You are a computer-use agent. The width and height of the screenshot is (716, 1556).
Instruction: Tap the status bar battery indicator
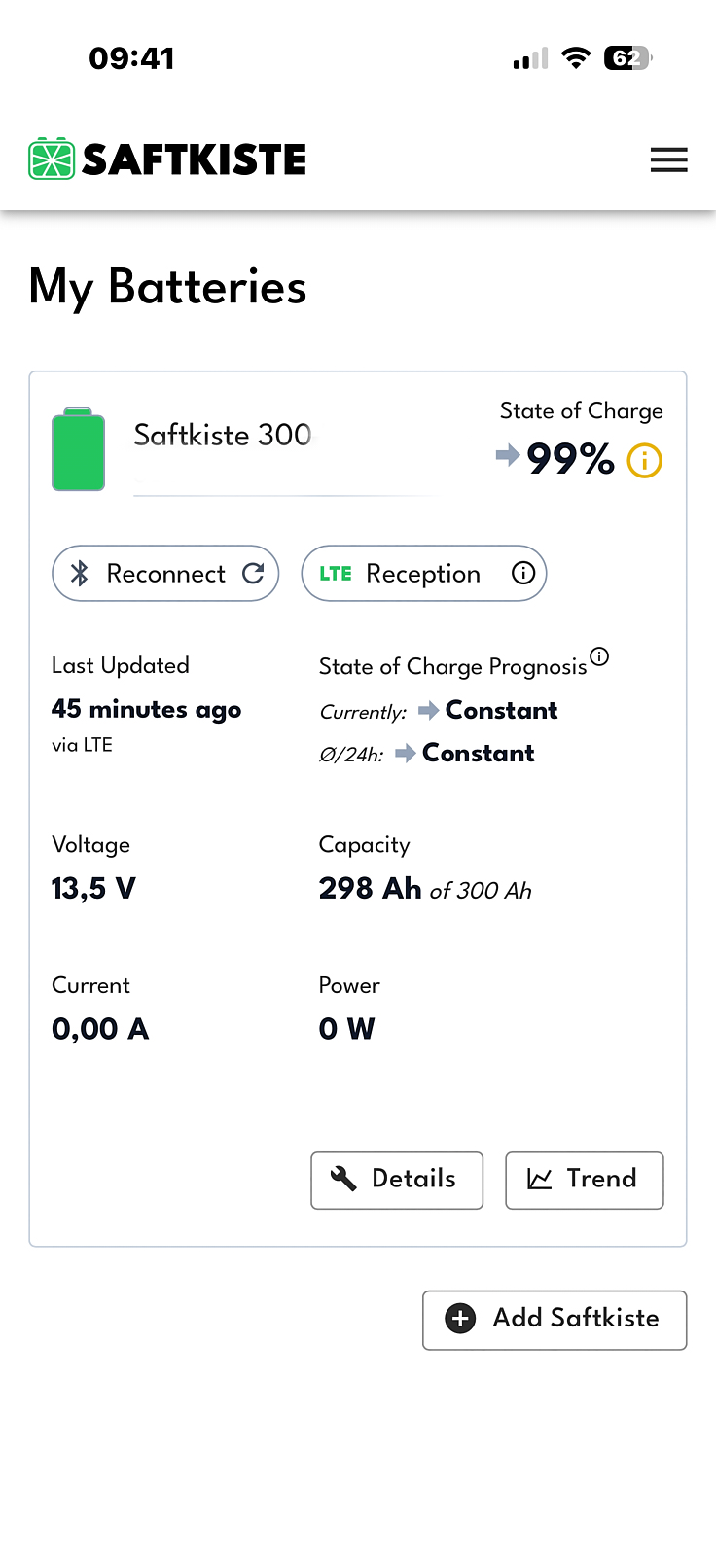coord(627,58)
